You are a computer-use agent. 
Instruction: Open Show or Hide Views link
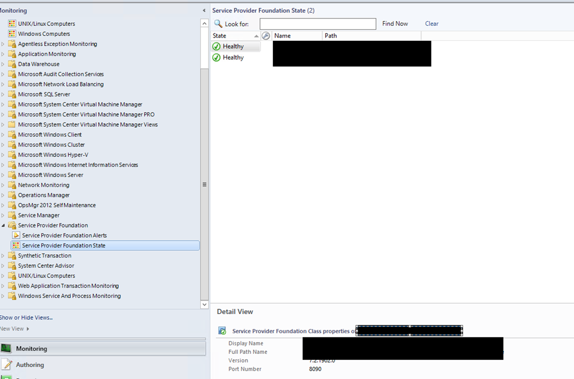click(x=26, y=317)
